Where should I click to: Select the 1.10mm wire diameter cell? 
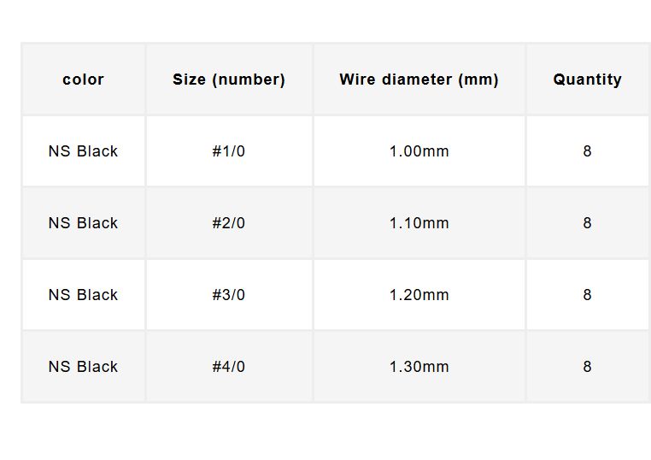(x=419, y=223)
